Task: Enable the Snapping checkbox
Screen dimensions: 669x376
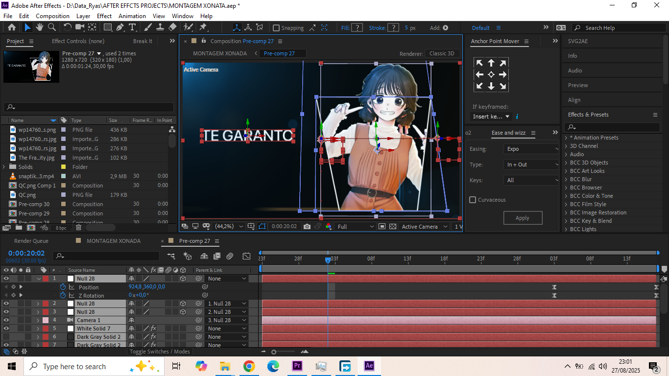Action: click(x=276, y=28)
